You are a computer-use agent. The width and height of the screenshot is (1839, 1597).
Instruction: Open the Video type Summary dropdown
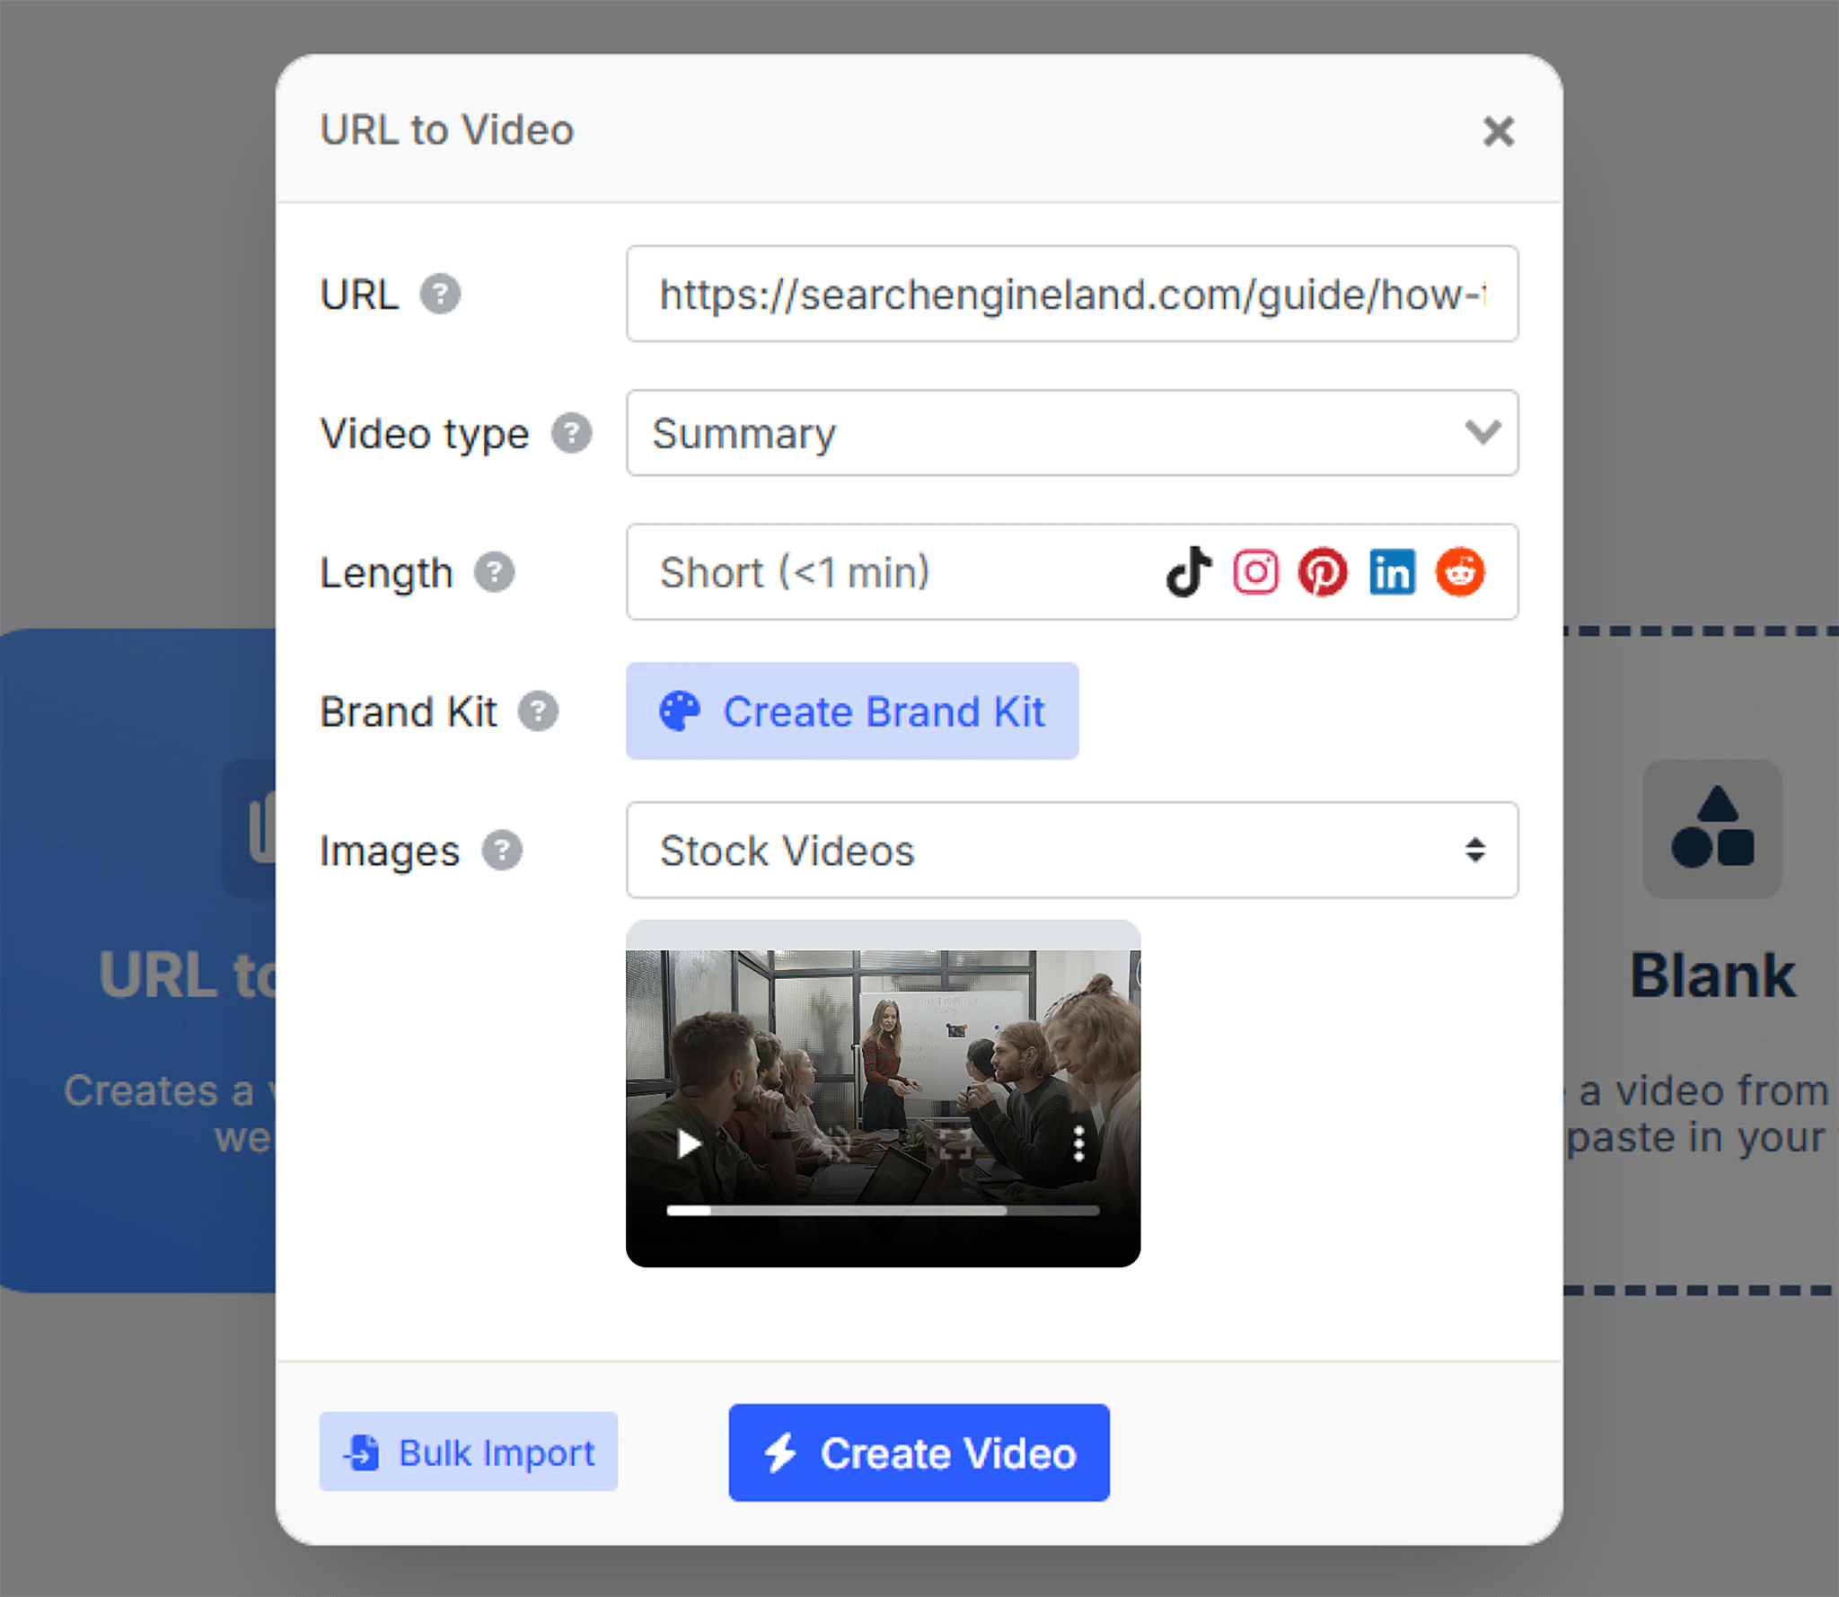click(1072, 433)
